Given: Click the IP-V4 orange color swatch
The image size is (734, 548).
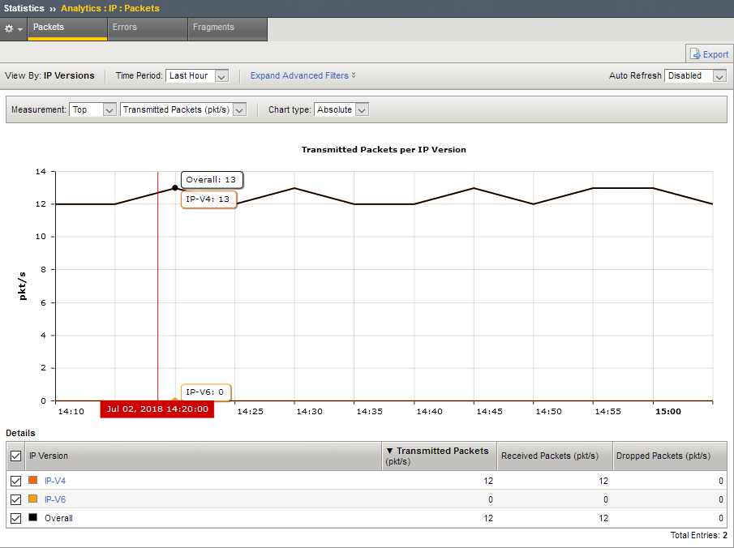Looking at the screenshot, I should 33,480.
